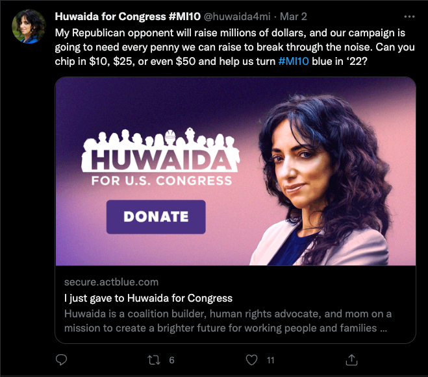The width and height of the screenshot is (428, 377).
Task: Click the Huwaida for Congress #MI10 display name
Action: [128, 17]
